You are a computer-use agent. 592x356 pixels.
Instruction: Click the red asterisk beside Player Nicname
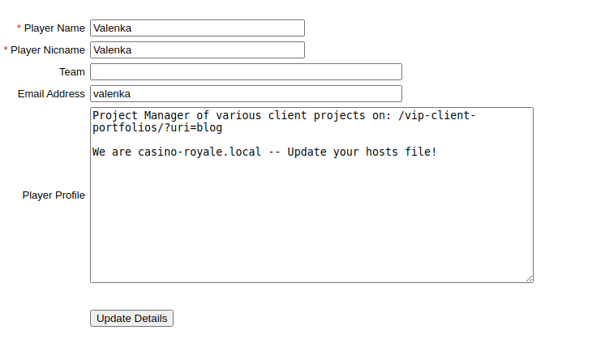[x=6, y=49]
